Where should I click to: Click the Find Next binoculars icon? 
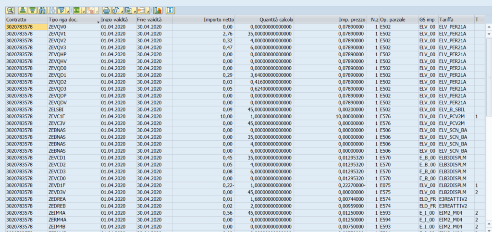52,11
